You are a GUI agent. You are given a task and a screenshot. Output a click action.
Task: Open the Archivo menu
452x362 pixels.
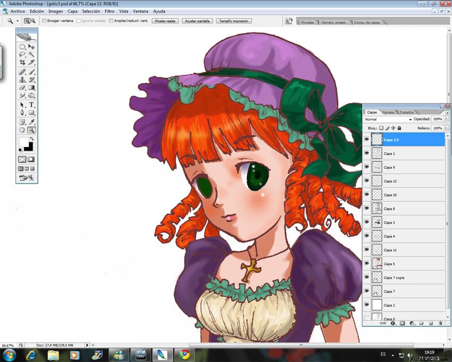click(18, 11)
